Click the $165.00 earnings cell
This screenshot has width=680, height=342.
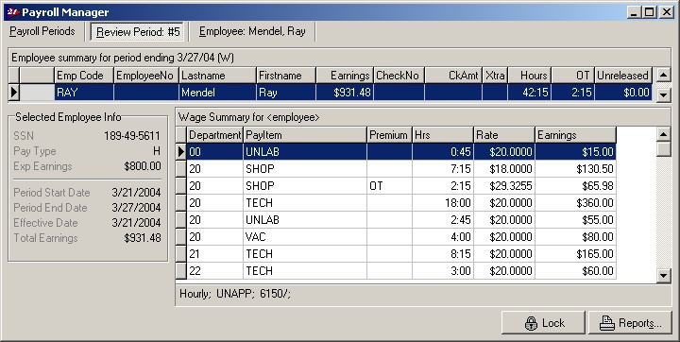click(575, 254)
